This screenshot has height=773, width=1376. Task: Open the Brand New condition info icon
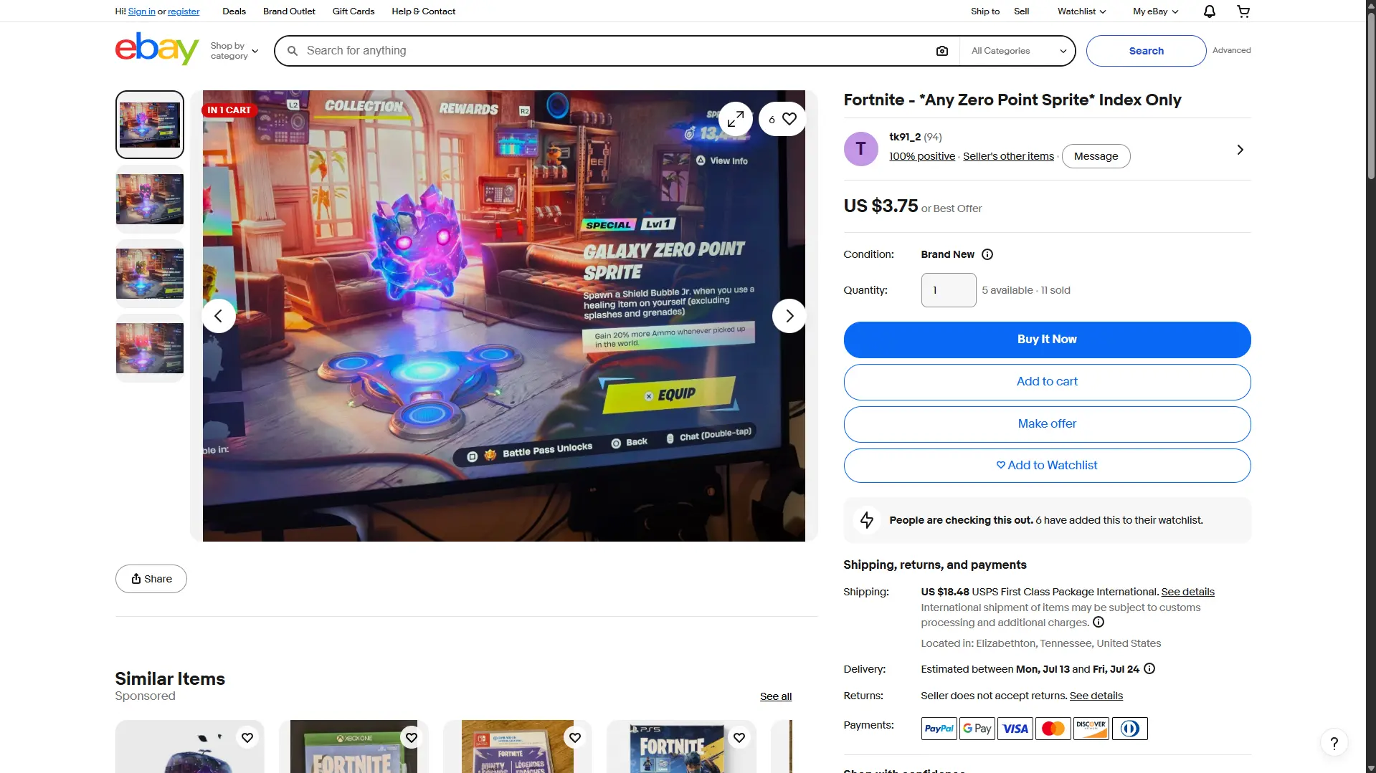click(x=987, y=254)
